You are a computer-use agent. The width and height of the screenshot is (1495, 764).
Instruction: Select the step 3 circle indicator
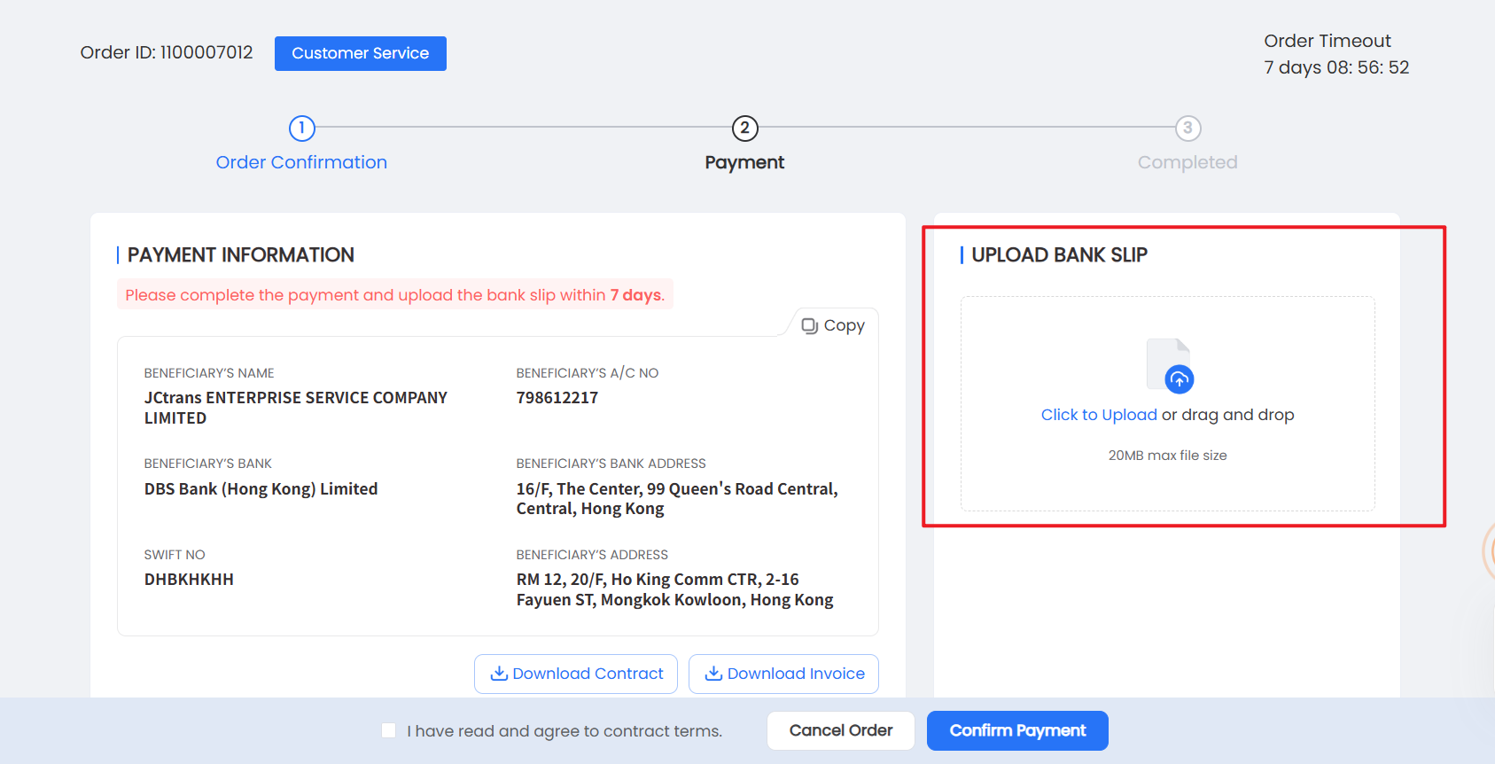[x=1187, y=129]
